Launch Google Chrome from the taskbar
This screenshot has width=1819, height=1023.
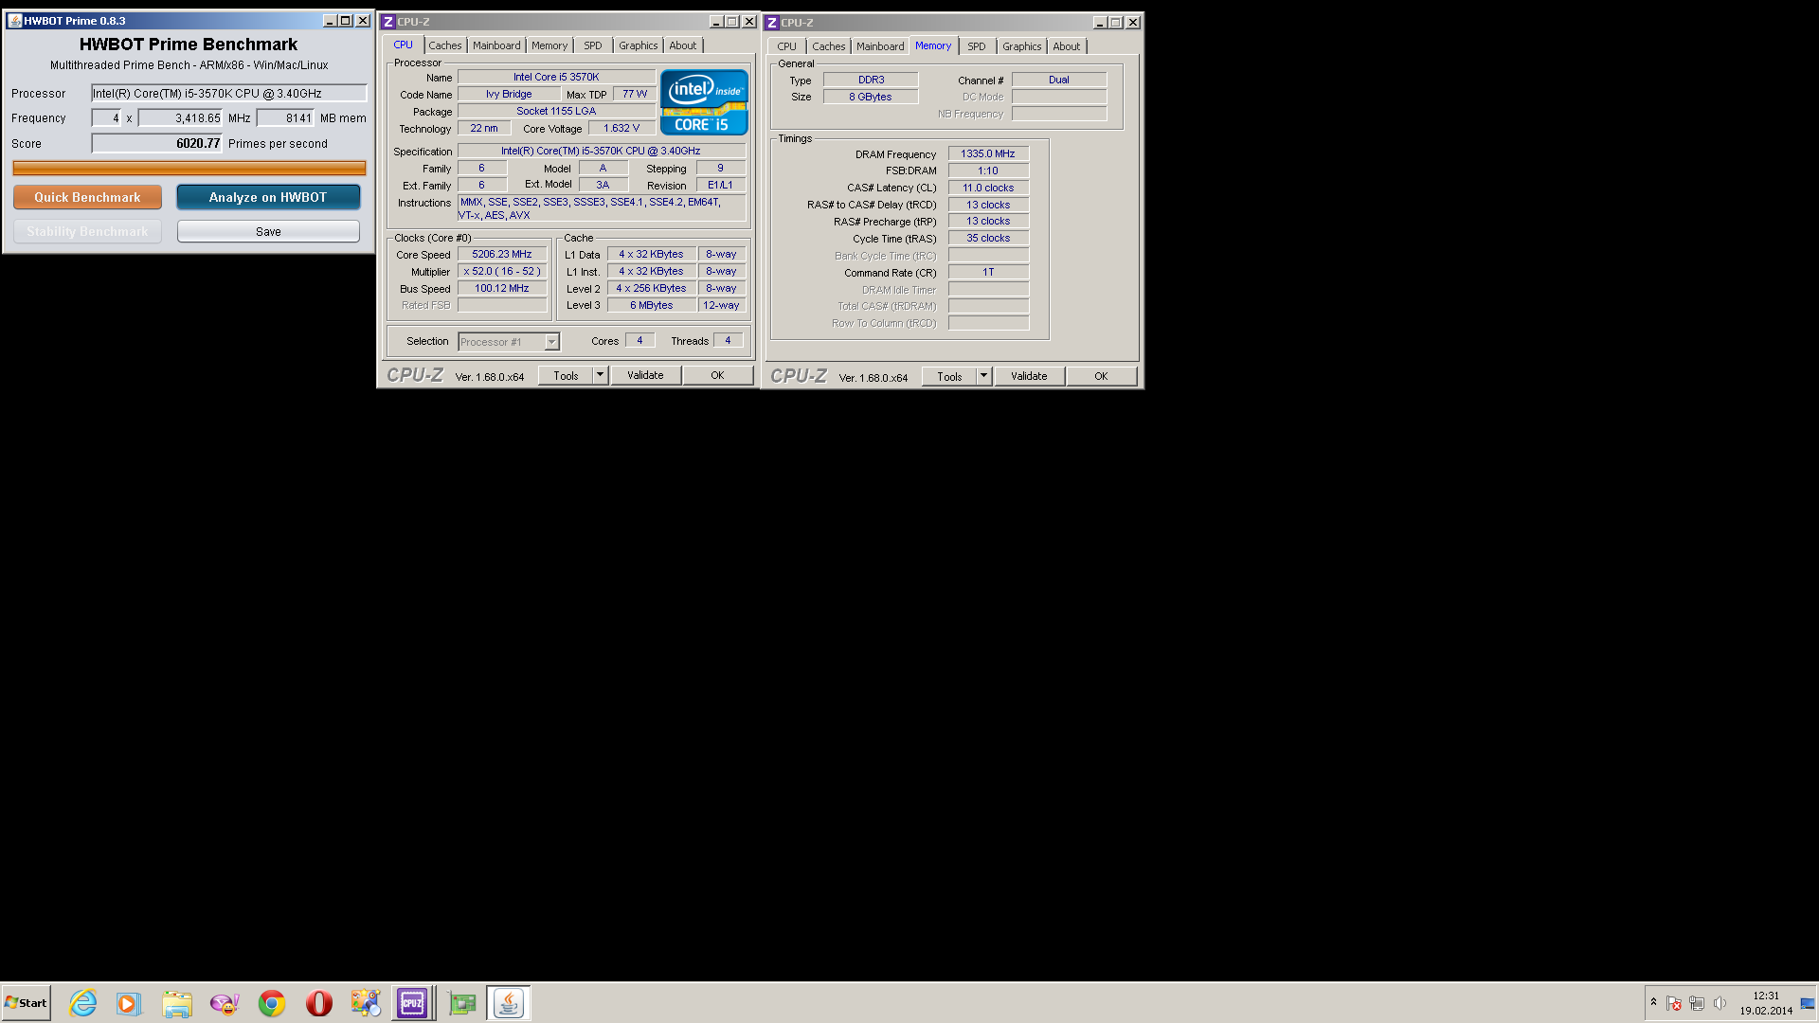(272, 1003)
